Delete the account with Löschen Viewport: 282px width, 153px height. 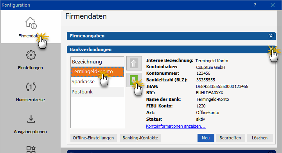pyautogui.click(x=260, y=138)
